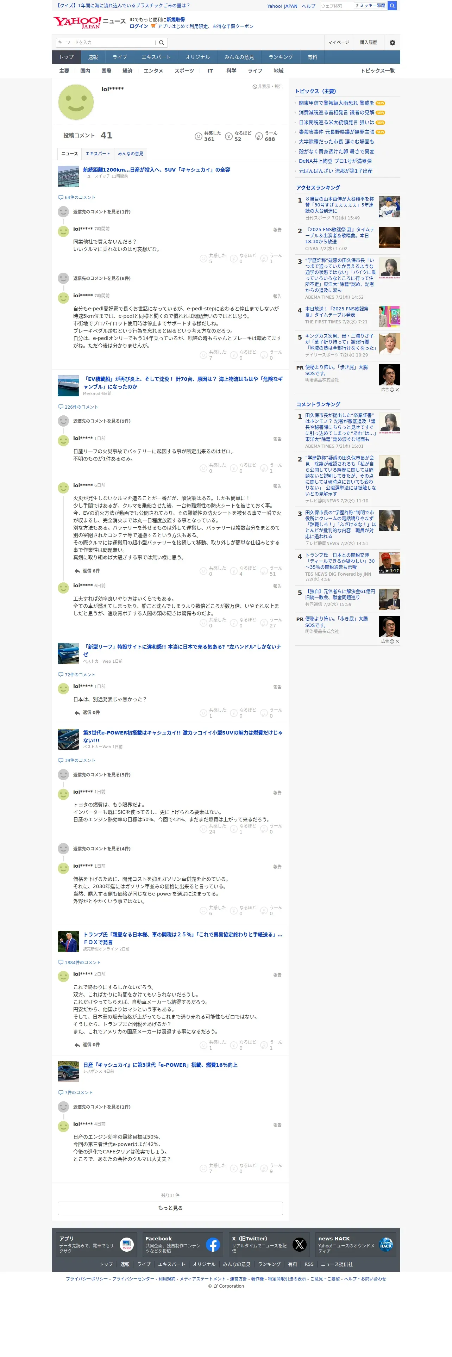Expand 返信先のコメントを見る(1件) under レスポンス article
This screenshot has height=1357, width=452.
click(x=101, y=1107)
